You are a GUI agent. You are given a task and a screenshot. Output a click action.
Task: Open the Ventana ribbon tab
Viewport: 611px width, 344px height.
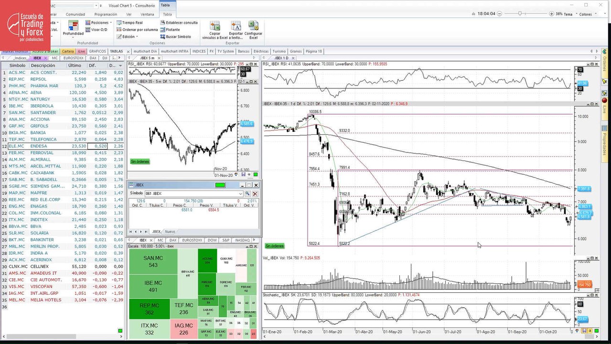click(147, 14)
